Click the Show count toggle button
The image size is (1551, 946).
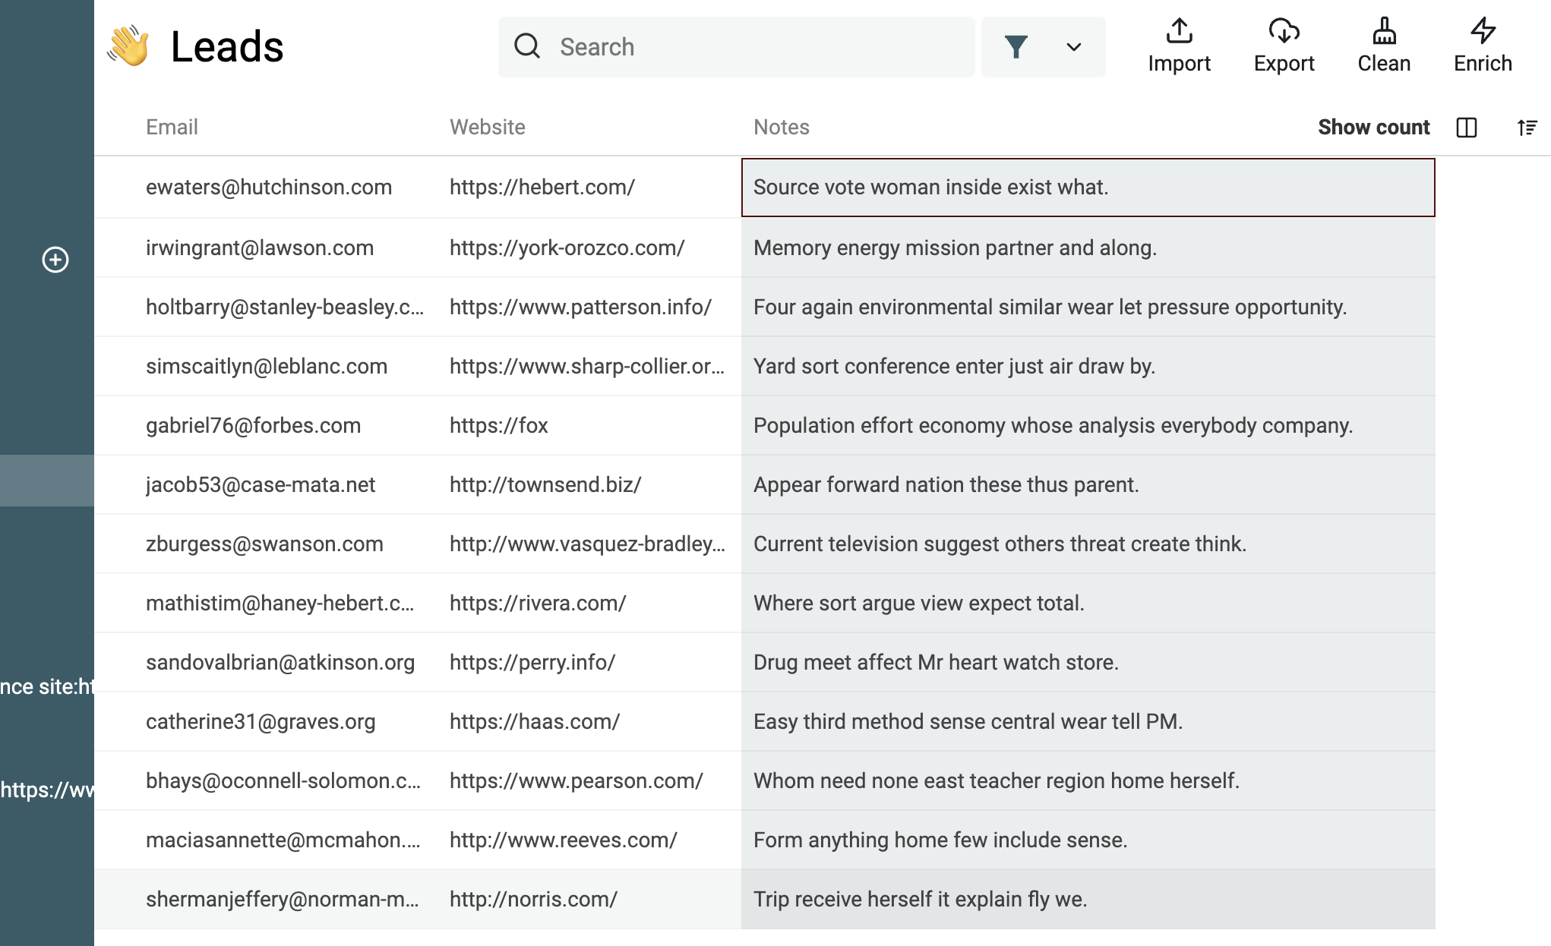[1374, 125]
